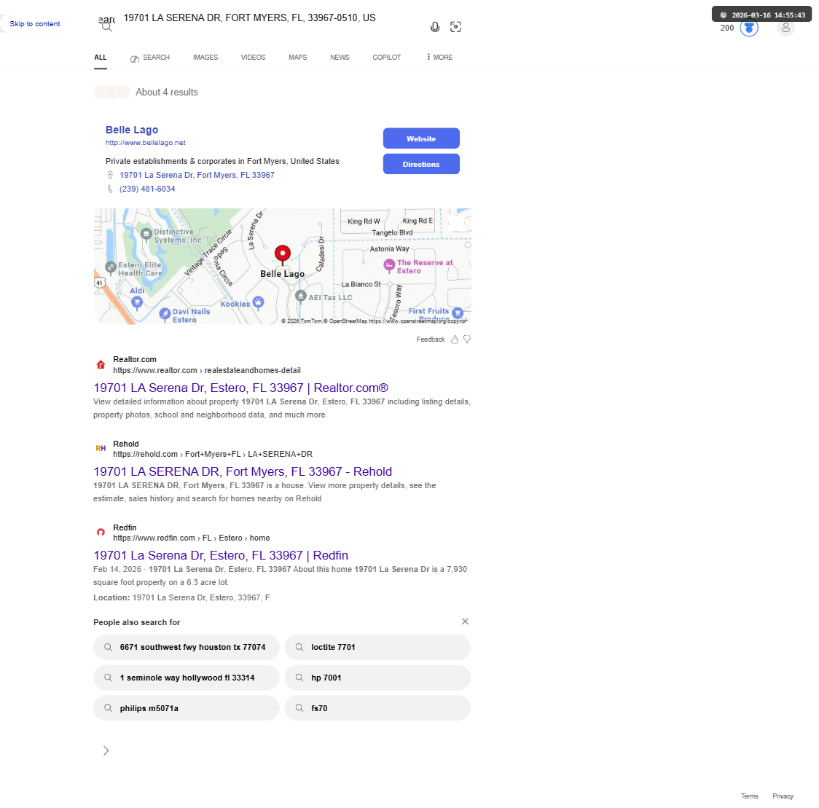819x808 pixels.
Task: Select the Kookies map marker
Action: tap(258, 302)
